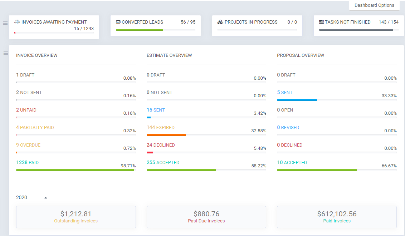Open the 9 Overdue invoices link
Image resolution: width=405 pixels, height=236 pixels.
pos(28,145)
